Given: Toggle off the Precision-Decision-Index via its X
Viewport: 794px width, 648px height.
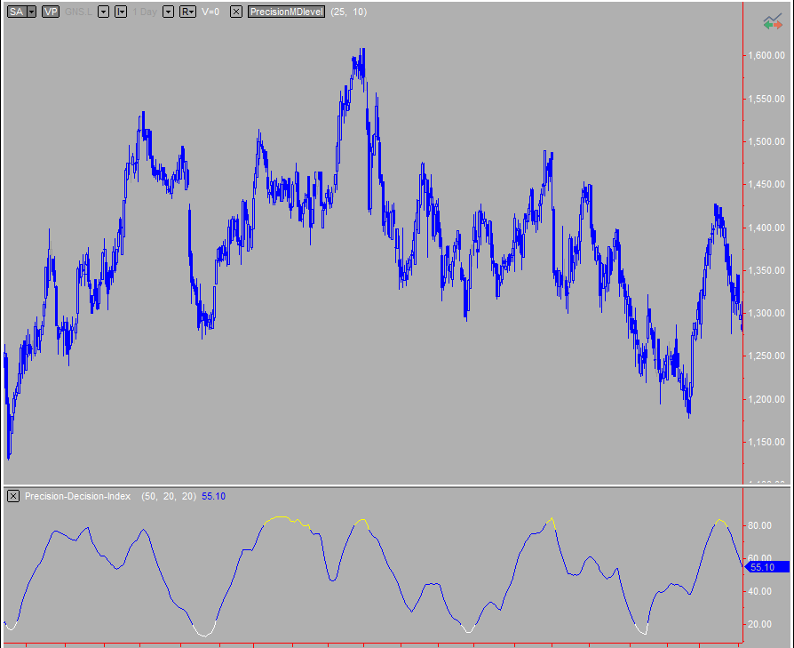Looking at the screenshot, I should [12, 496].
